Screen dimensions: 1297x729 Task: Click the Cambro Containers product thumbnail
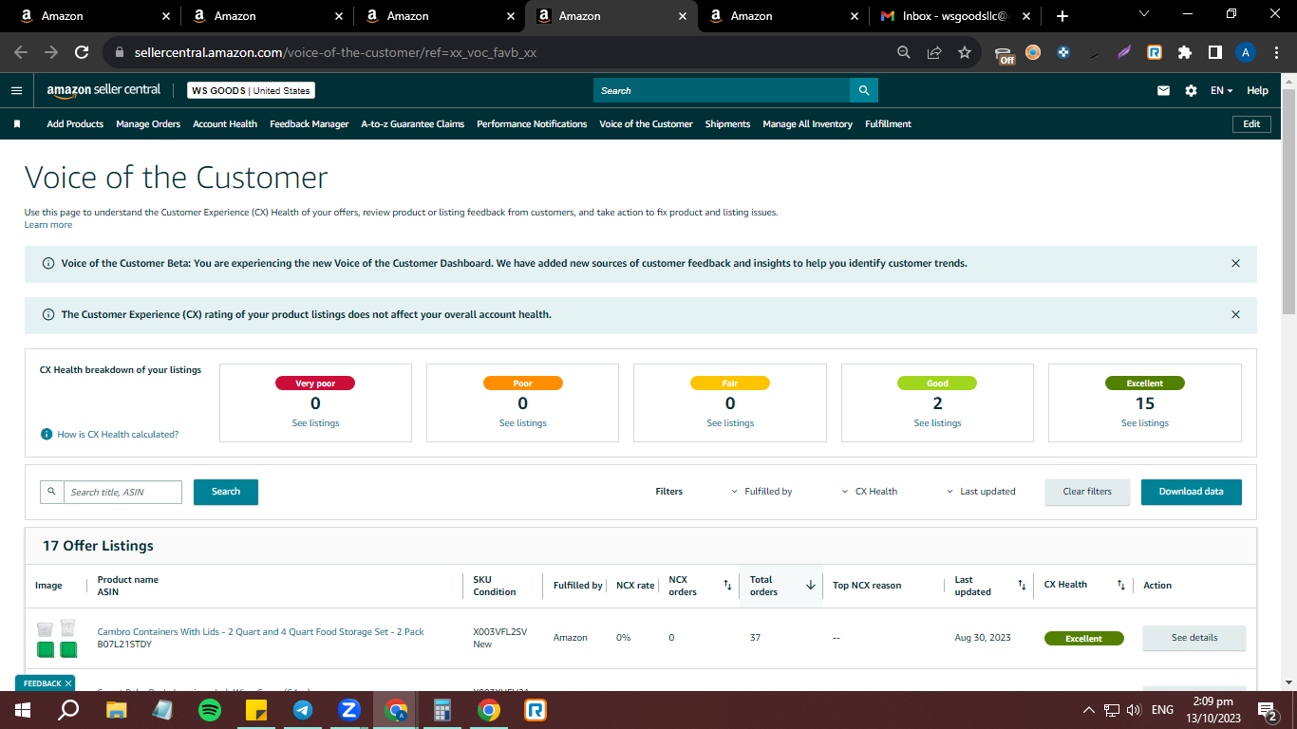56,640
